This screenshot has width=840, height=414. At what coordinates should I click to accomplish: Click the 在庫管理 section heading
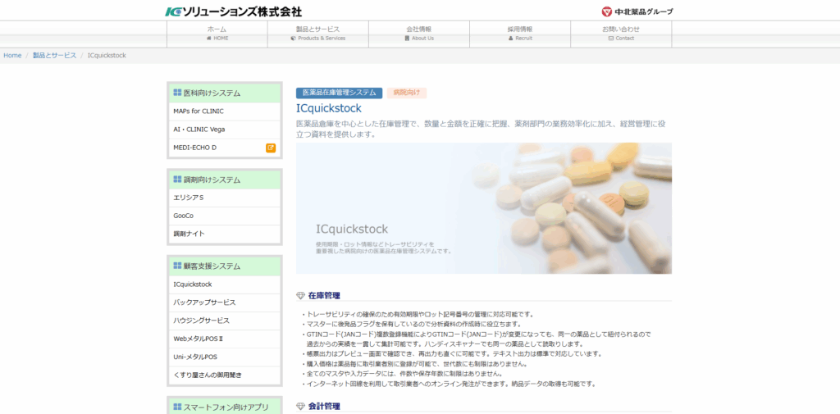point(323,296)
